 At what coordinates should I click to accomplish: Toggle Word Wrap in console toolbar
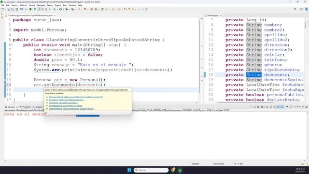275,107
